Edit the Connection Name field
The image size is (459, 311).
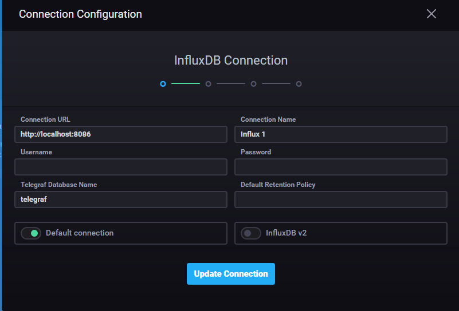pos(340,134)
